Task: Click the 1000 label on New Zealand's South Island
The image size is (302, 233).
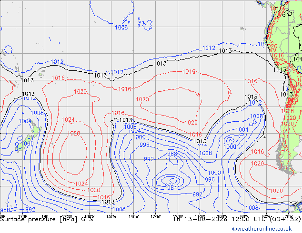Action: click(x=27, y=144)
